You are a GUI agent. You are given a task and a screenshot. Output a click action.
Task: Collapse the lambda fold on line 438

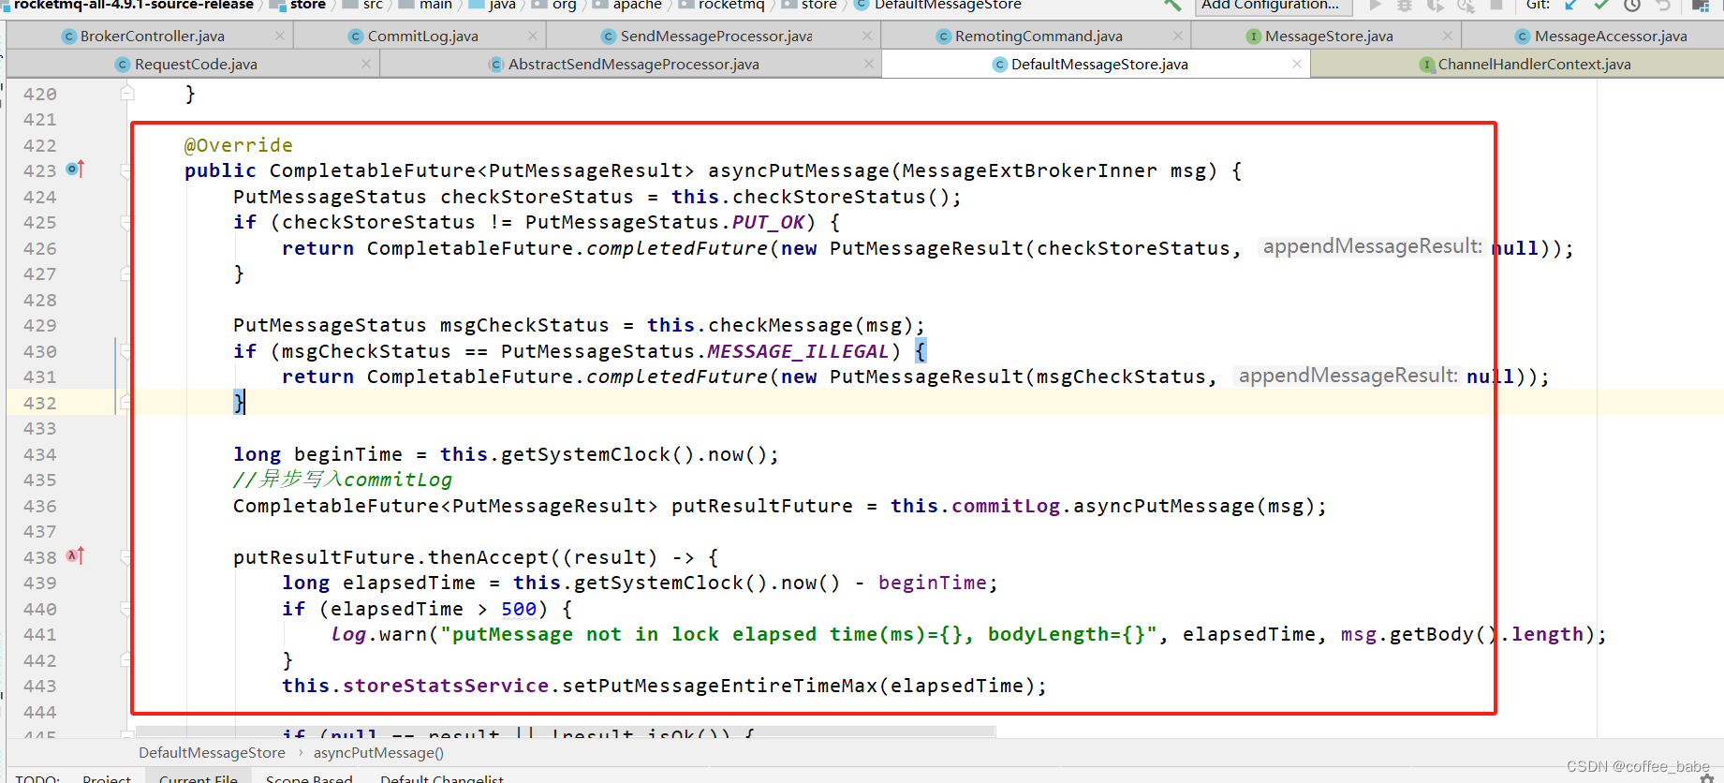tap(126, 557)
